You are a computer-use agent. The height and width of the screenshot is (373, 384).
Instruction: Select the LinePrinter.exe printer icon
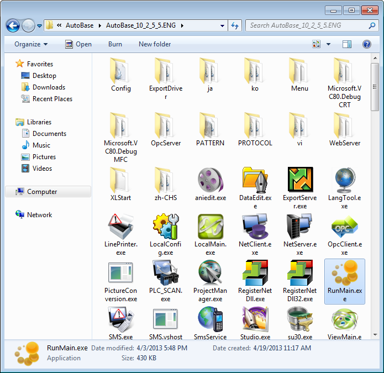coord(121,227)
